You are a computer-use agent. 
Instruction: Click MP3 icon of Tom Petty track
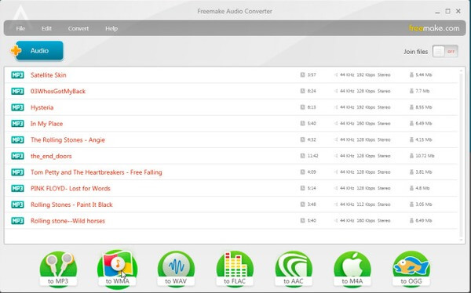coord(17,172)
